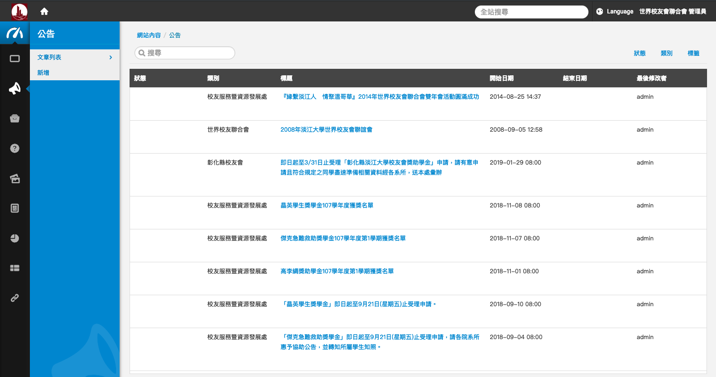716x377 pixels.
Task: Select the megaphone announcement icon in sidebar
Action: click(x=14, y=89)
